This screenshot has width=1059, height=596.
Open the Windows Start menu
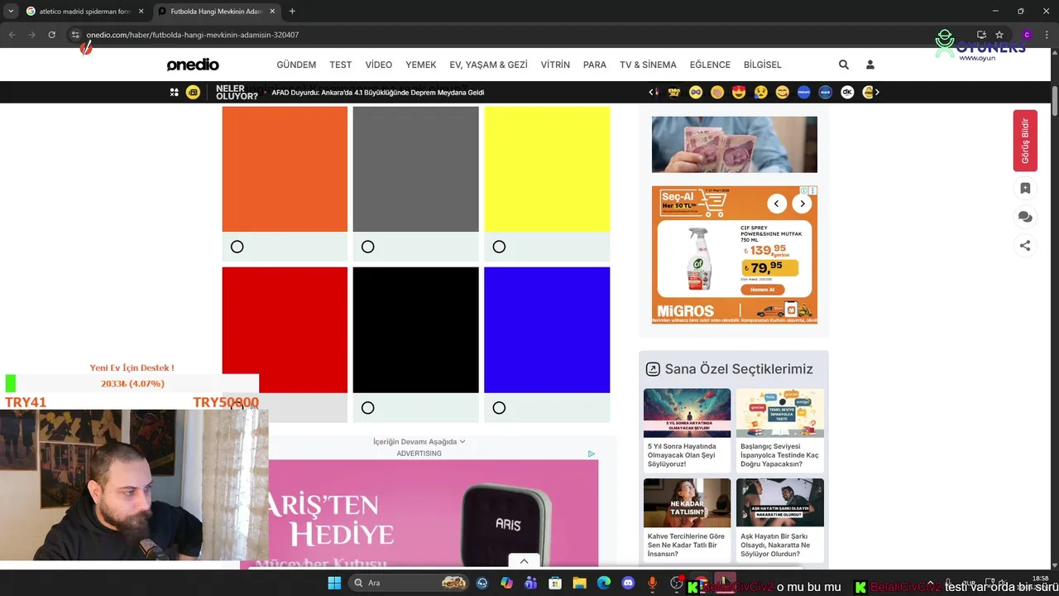(334, 583)
